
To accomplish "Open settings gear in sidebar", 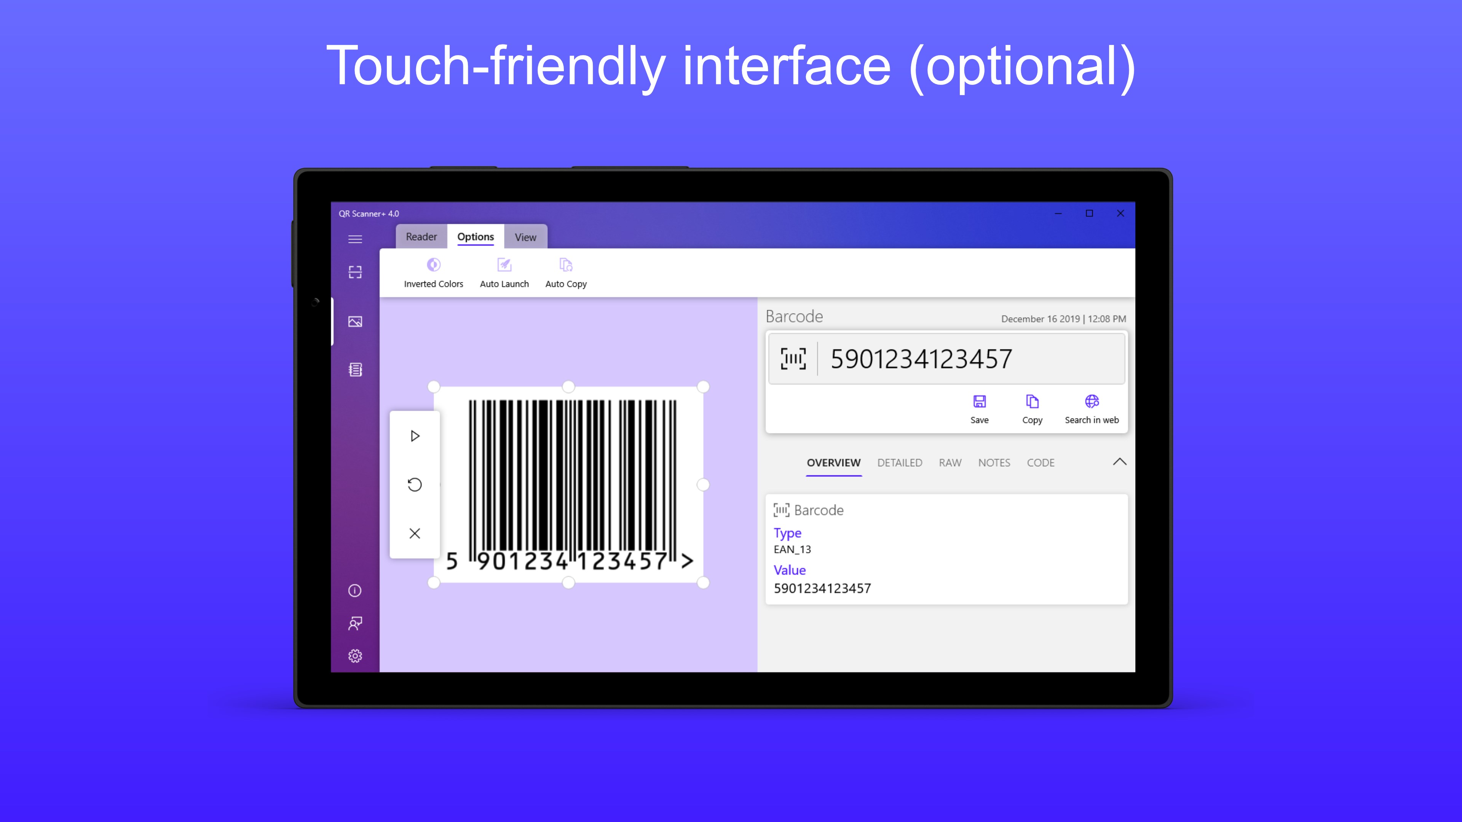I will [355, 656].
